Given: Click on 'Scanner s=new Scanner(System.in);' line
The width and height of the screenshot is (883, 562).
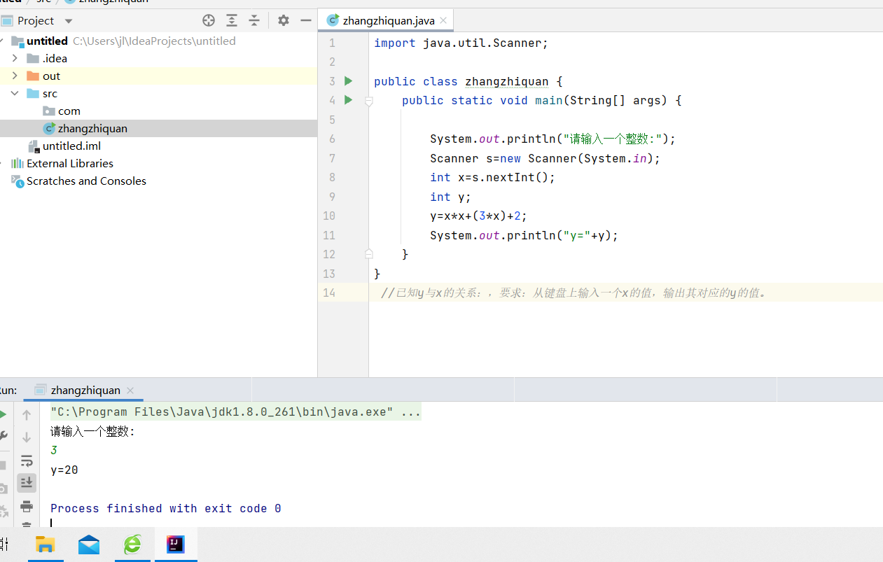Looking at the screenshot, I should pos(545,158).
